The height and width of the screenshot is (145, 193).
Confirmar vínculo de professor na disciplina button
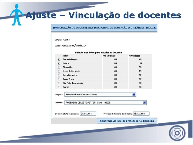(127, 121)
